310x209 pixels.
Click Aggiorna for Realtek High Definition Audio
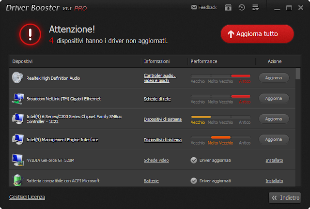click(274, 78)
